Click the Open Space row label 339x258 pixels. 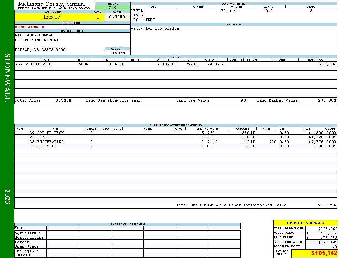26,247
